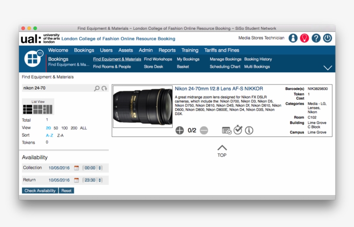Add one Nikon lens with plus icon

(x=180, y=130)
